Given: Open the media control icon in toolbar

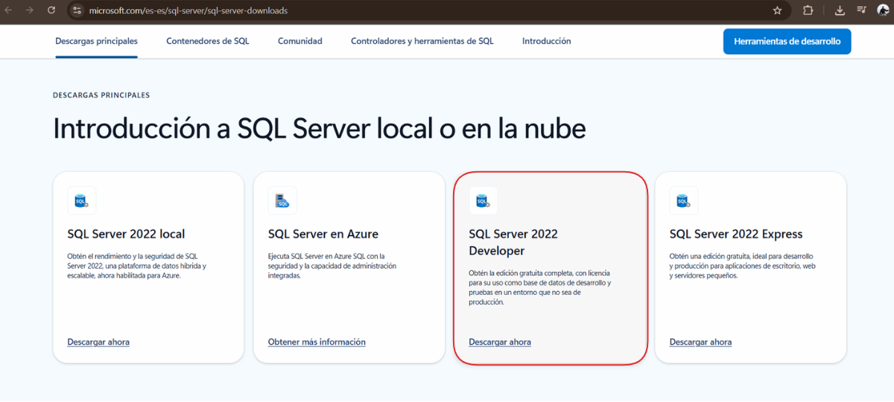Looking at the screenshot, I should pos(861,10).
